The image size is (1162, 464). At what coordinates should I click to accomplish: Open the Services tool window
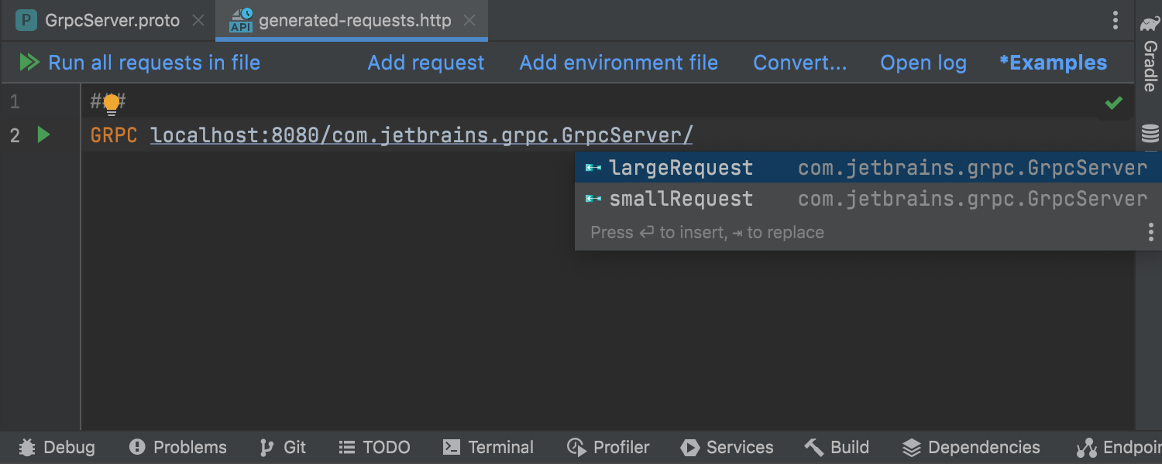[727, 447]
